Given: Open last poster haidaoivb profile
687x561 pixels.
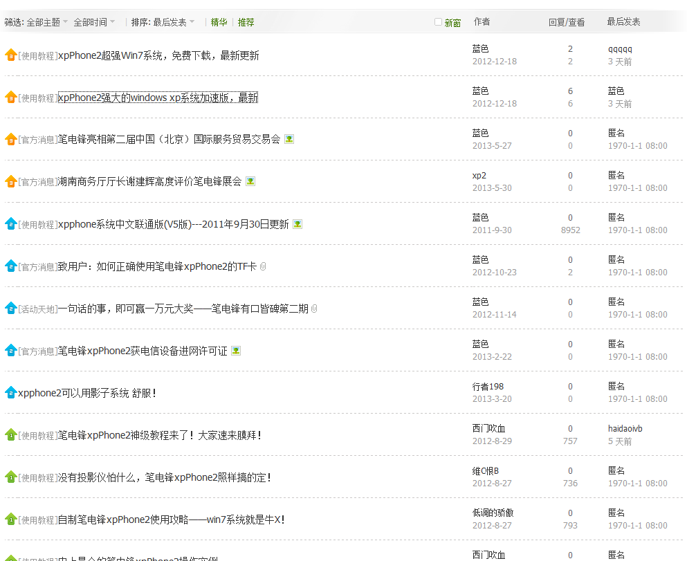Looking at the screenshot, I should coord(625,428).
